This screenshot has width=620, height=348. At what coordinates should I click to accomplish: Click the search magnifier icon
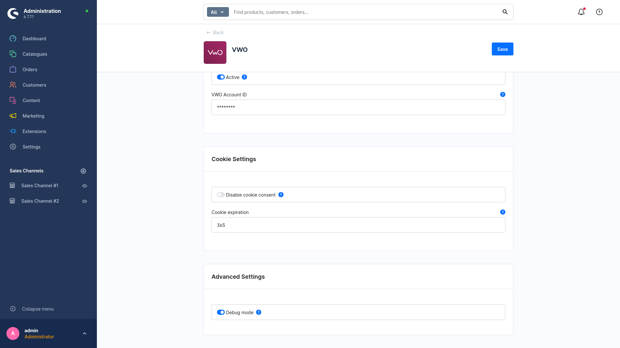point(505,12)
